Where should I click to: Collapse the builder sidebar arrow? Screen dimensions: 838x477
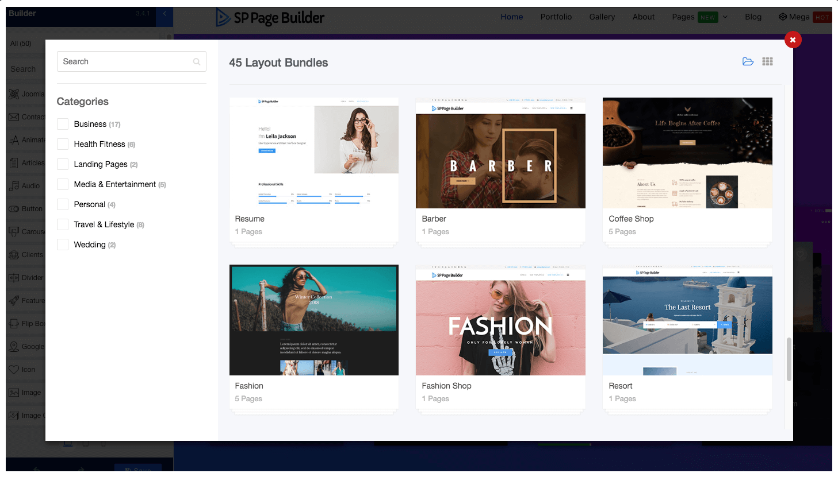pos(164,14)
